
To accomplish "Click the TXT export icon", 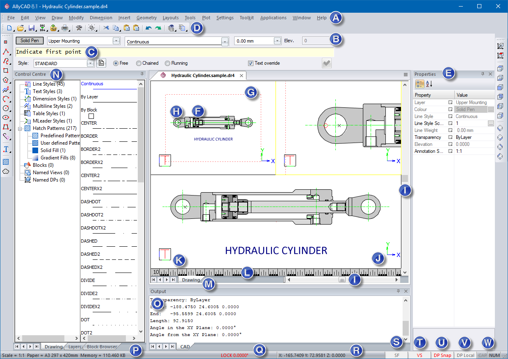I will coord(54,28).
